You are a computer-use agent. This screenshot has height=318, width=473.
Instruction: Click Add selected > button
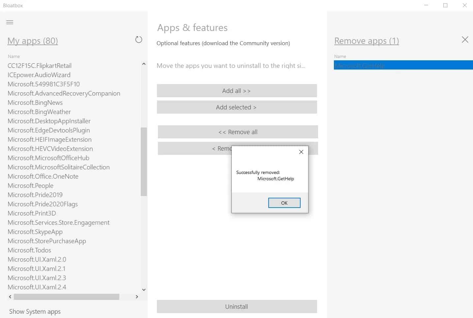(237, 107)
